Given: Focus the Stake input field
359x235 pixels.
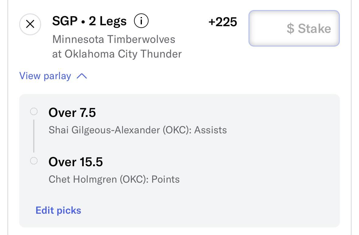Looking at the screenshot, I should pyautogui.click(x=294, y=28).
